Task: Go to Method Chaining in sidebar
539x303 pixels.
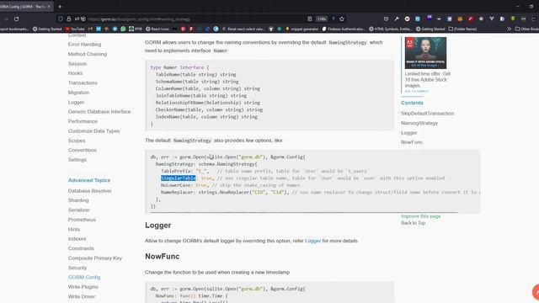Action: [x=88, y=54]
